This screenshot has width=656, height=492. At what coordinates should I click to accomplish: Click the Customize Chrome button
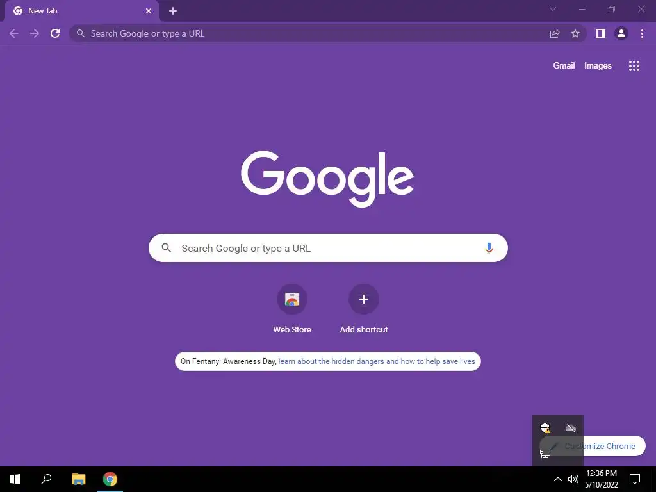coord(592,446)
